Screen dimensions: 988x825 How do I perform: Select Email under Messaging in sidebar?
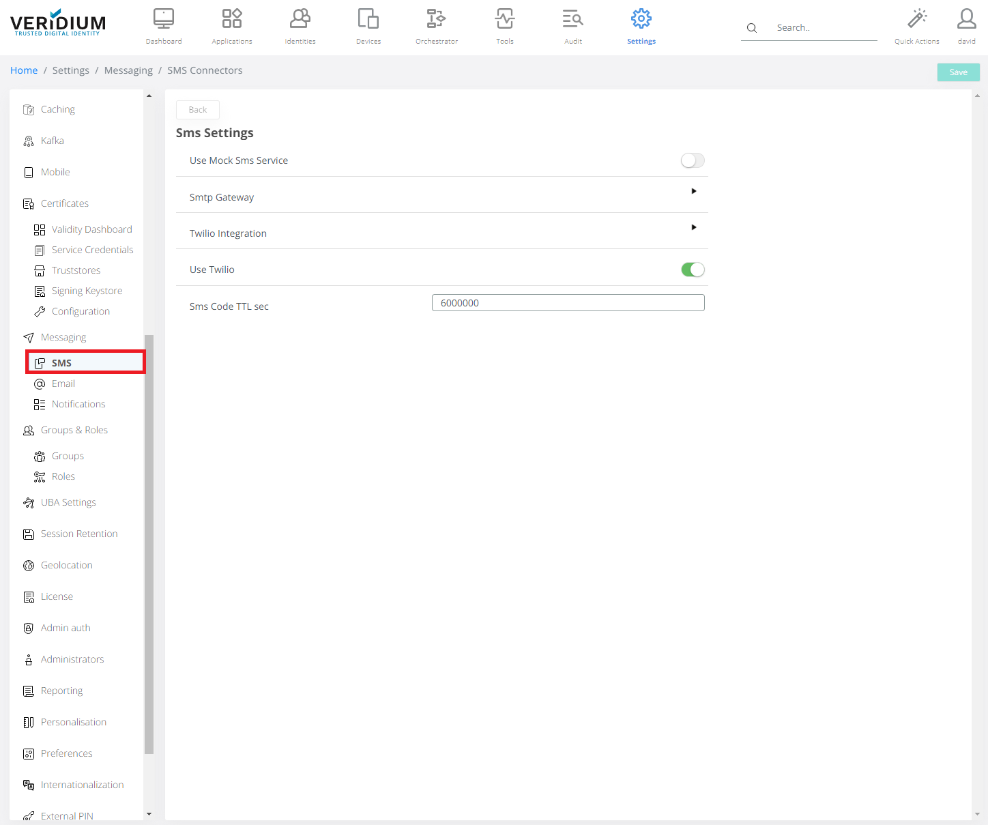coord(63,383)
